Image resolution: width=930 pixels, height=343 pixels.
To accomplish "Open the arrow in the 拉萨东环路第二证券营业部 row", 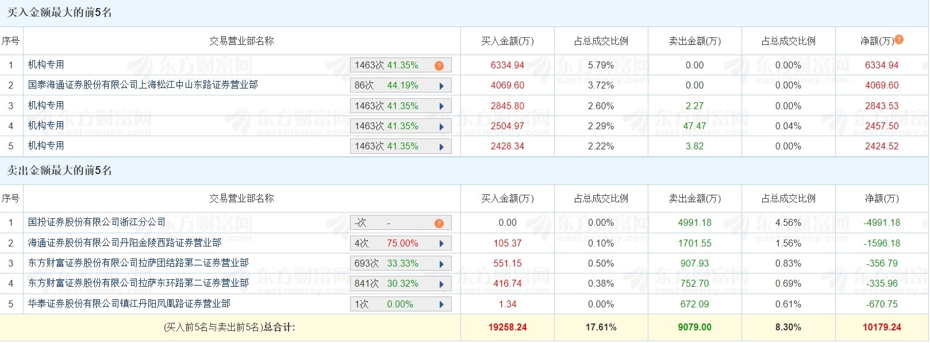I will [441, 284].
